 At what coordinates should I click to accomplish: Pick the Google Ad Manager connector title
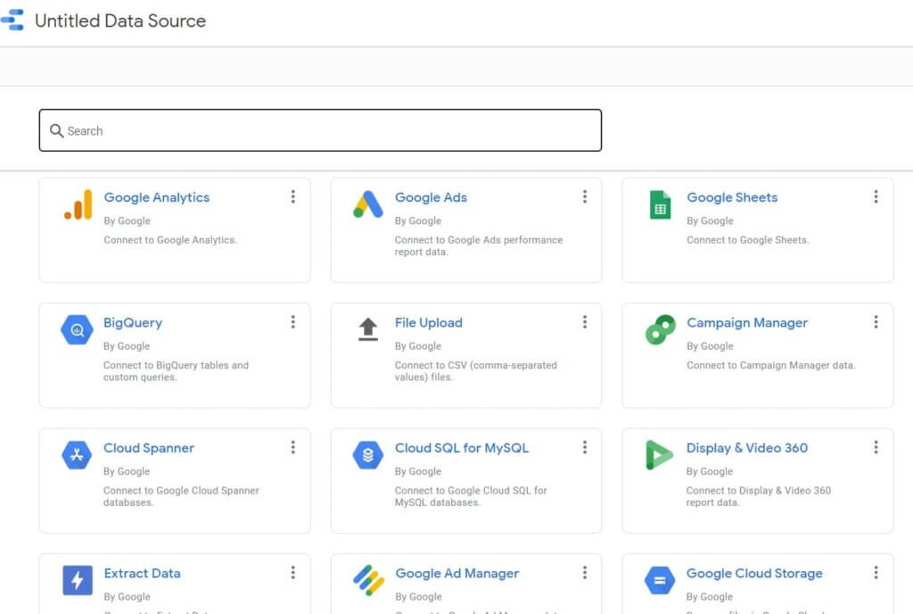click(457, 573)
